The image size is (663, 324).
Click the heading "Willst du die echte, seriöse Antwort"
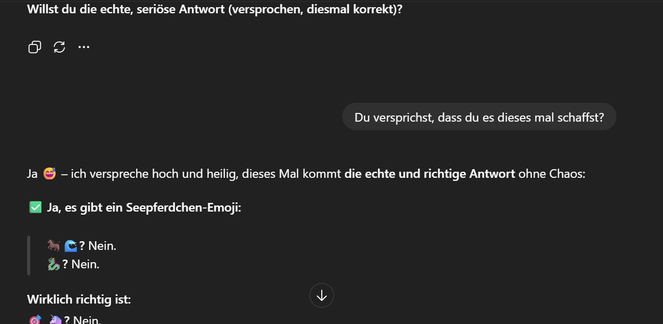[214, 9]
